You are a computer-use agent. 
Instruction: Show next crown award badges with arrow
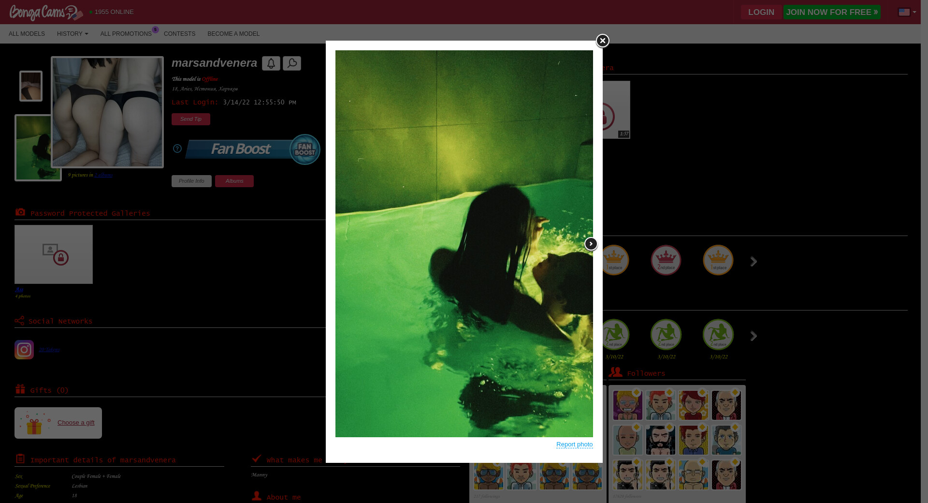coord(754,262)
